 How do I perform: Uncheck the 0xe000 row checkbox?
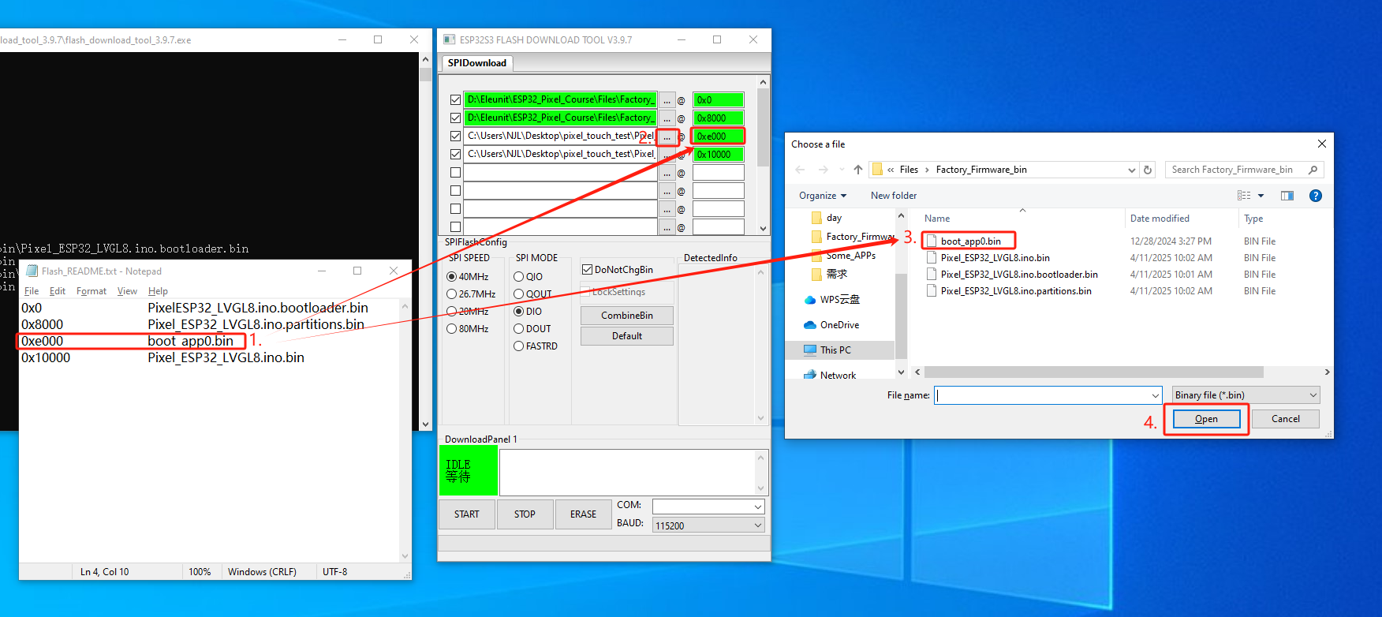pos(455,136)
